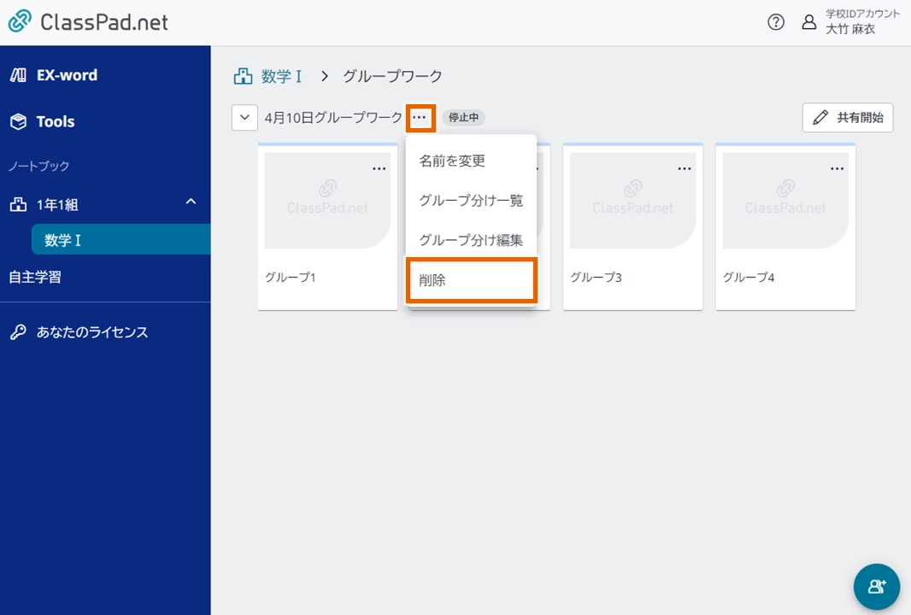Image resolution: width=911 pixels, height=615 pixels.
Task: Select 削除 from the context menu
Action: (471, 280)
